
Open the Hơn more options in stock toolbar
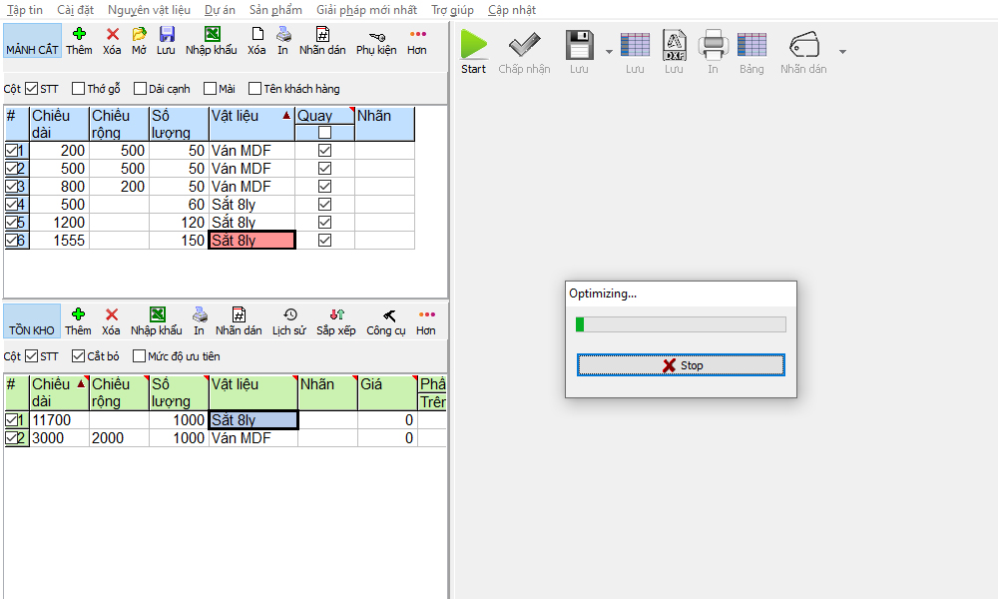(x=426, y=315)
